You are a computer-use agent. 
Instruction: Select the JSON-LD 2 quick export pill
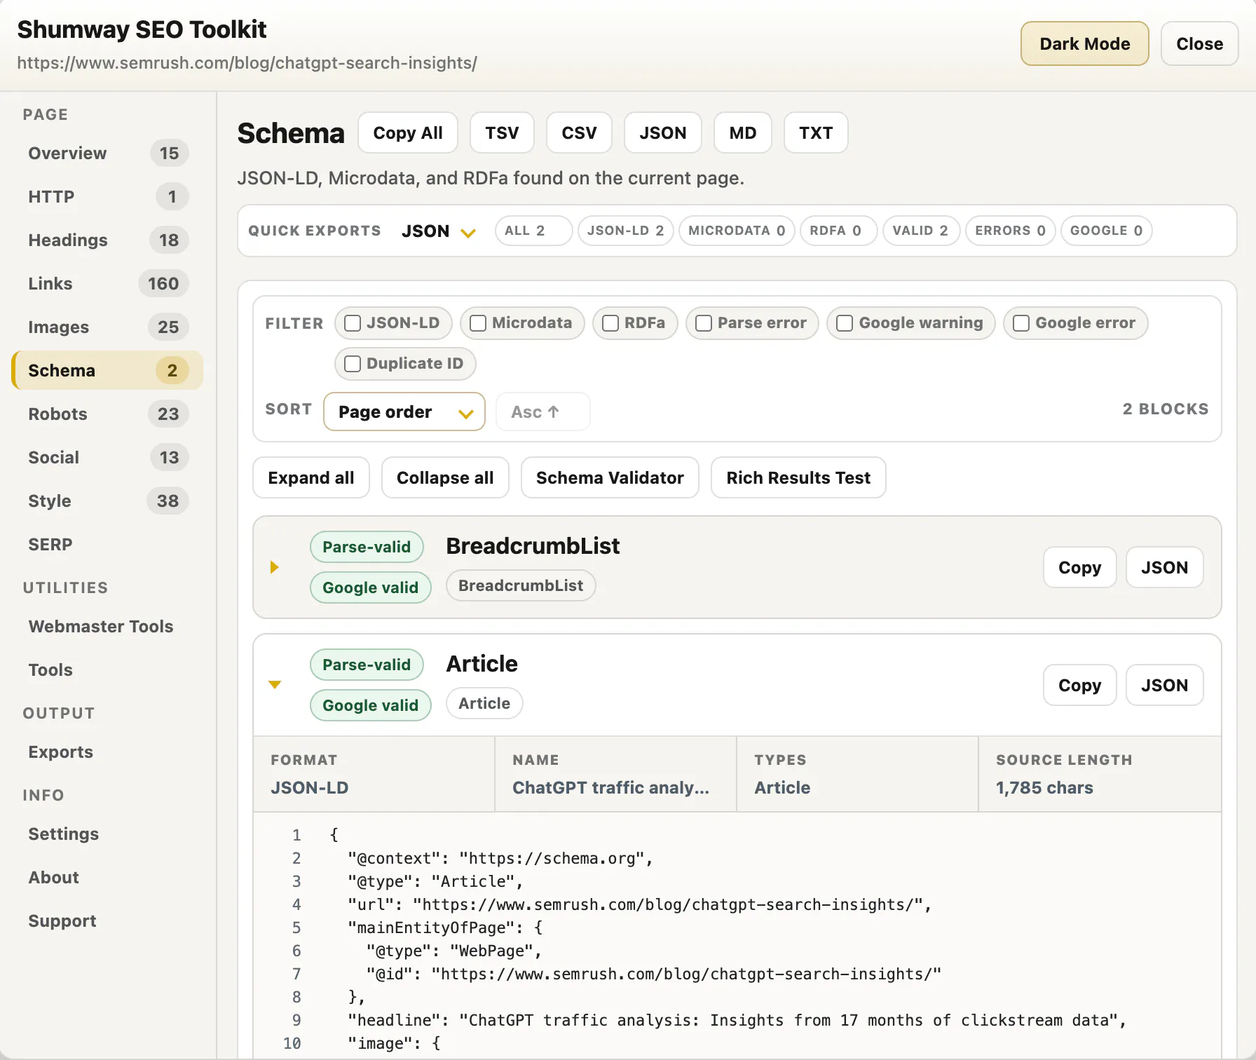(x=625, y=231)
